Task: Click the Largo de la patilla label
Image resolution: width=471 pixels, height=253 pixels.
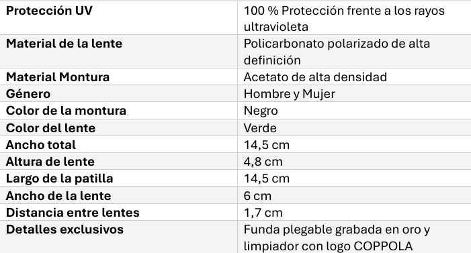Action: pos(60,179)
